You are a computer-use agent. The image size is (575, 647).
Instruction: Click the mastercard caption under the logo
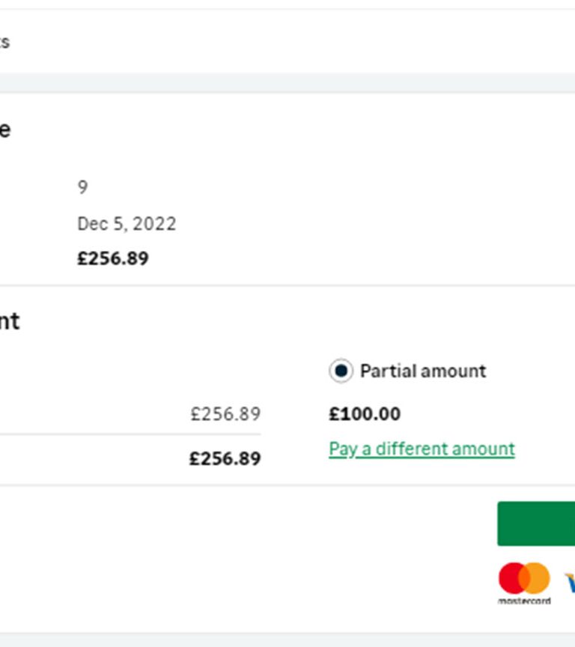pyautogui.click(x=524, y=601)
